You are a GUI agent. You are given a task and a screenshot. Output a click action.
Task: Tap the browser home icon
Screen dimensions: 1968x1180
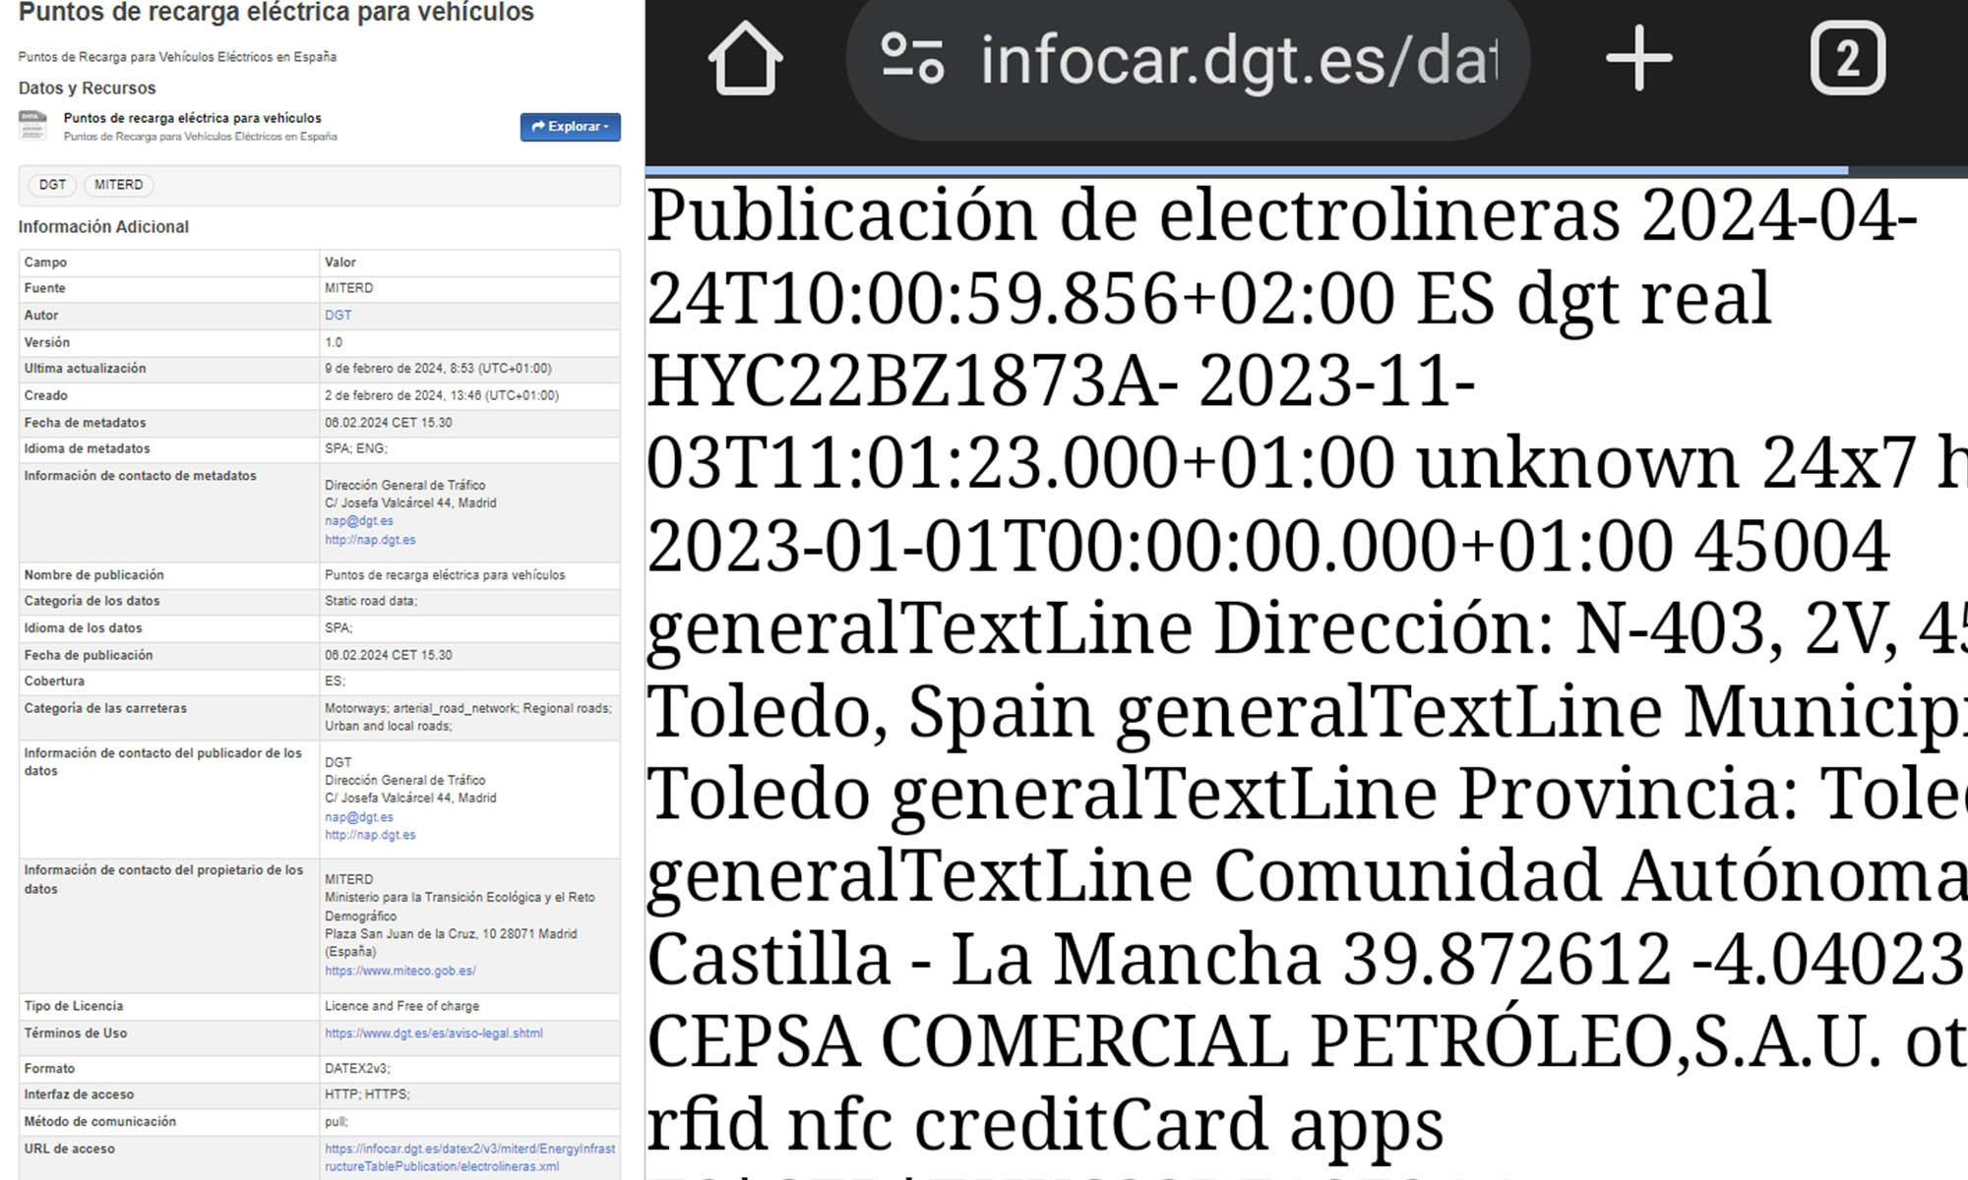745,59
